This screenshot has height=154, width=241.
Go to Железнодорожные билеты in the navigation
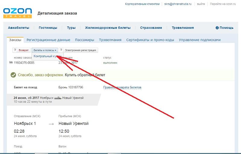point(108,28)
